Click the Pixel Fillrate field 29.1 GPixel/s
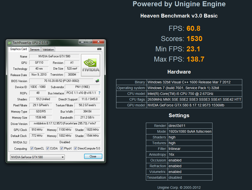Image resolution: width=252 pixels, height=190 pixels. 41,105
